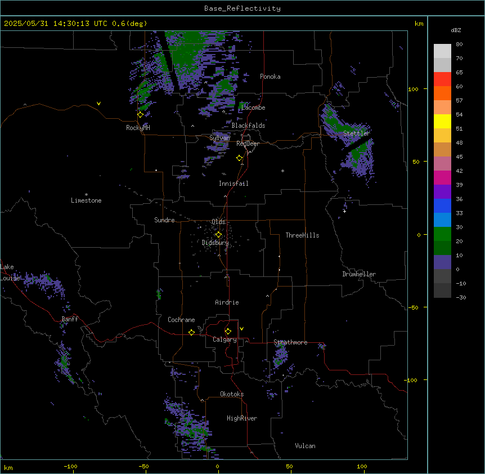This screenshot has width=485, height=474.
Task: Click the 80 value on the dBZ scale
Action: 459,44
